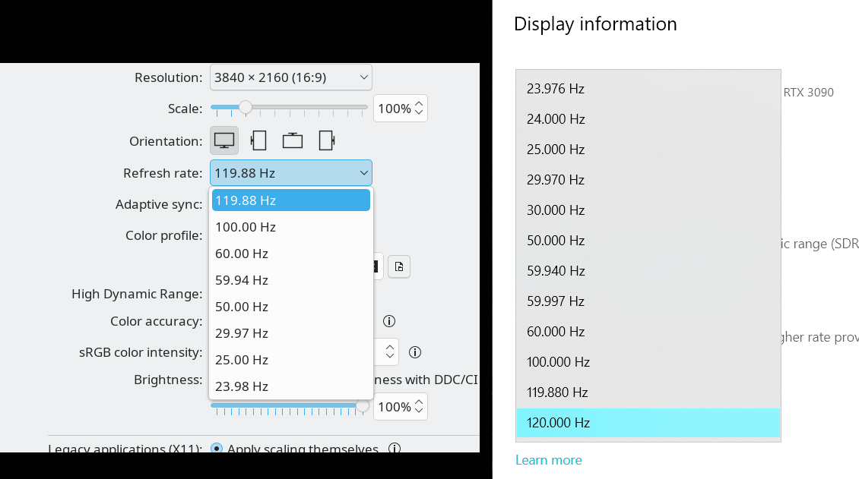The image size is (859, 479).
Task: Choose 119.88 Hz in KDE refresh list
Action: tap(291, 200)
